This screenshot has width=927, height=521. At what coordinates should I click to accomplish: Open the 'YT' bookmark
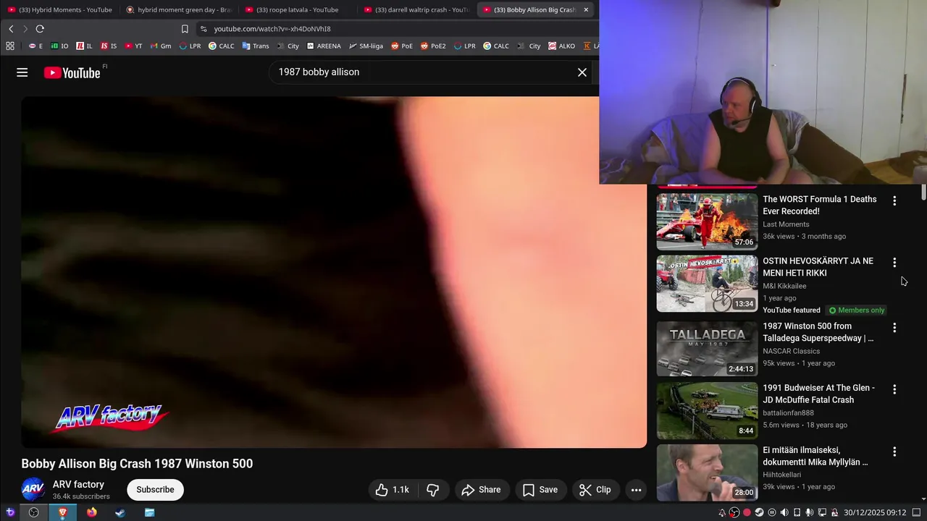point(133,46)
